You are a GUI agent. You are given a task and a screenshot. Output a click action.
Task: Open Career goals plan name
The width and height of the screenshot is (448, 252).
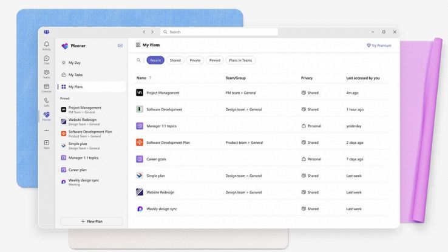[x=156, y=159]
